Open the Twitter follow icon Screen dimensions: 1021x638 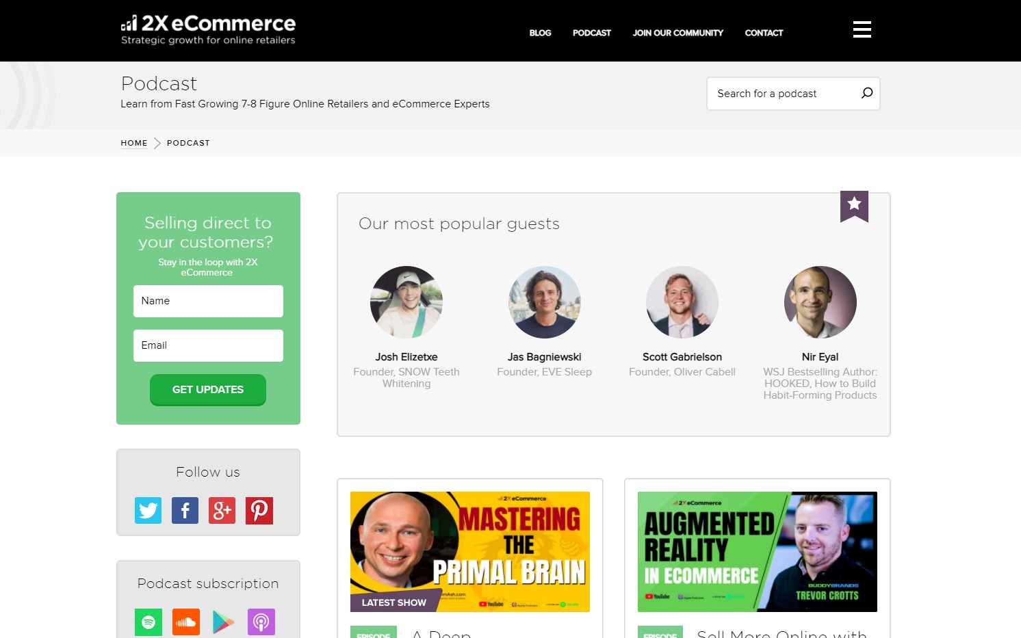pyautogui.click(x=148, y=510)
